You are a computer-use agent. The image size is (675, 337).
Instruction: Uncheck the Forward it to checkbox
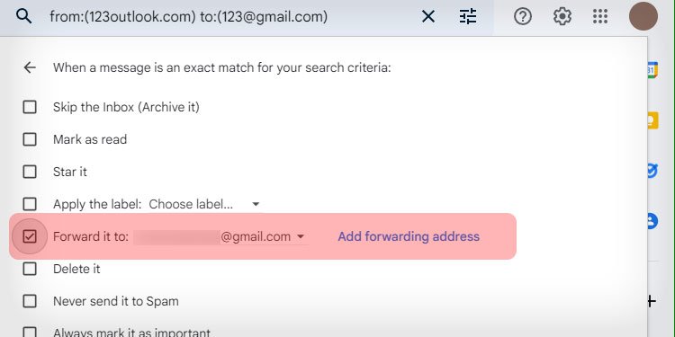pyautogui.click(x=30, y=236)
